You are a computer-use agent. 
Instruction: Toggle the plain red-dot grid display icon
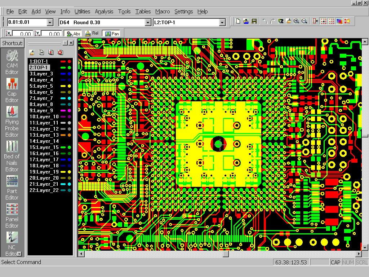[x=332, y=21]
